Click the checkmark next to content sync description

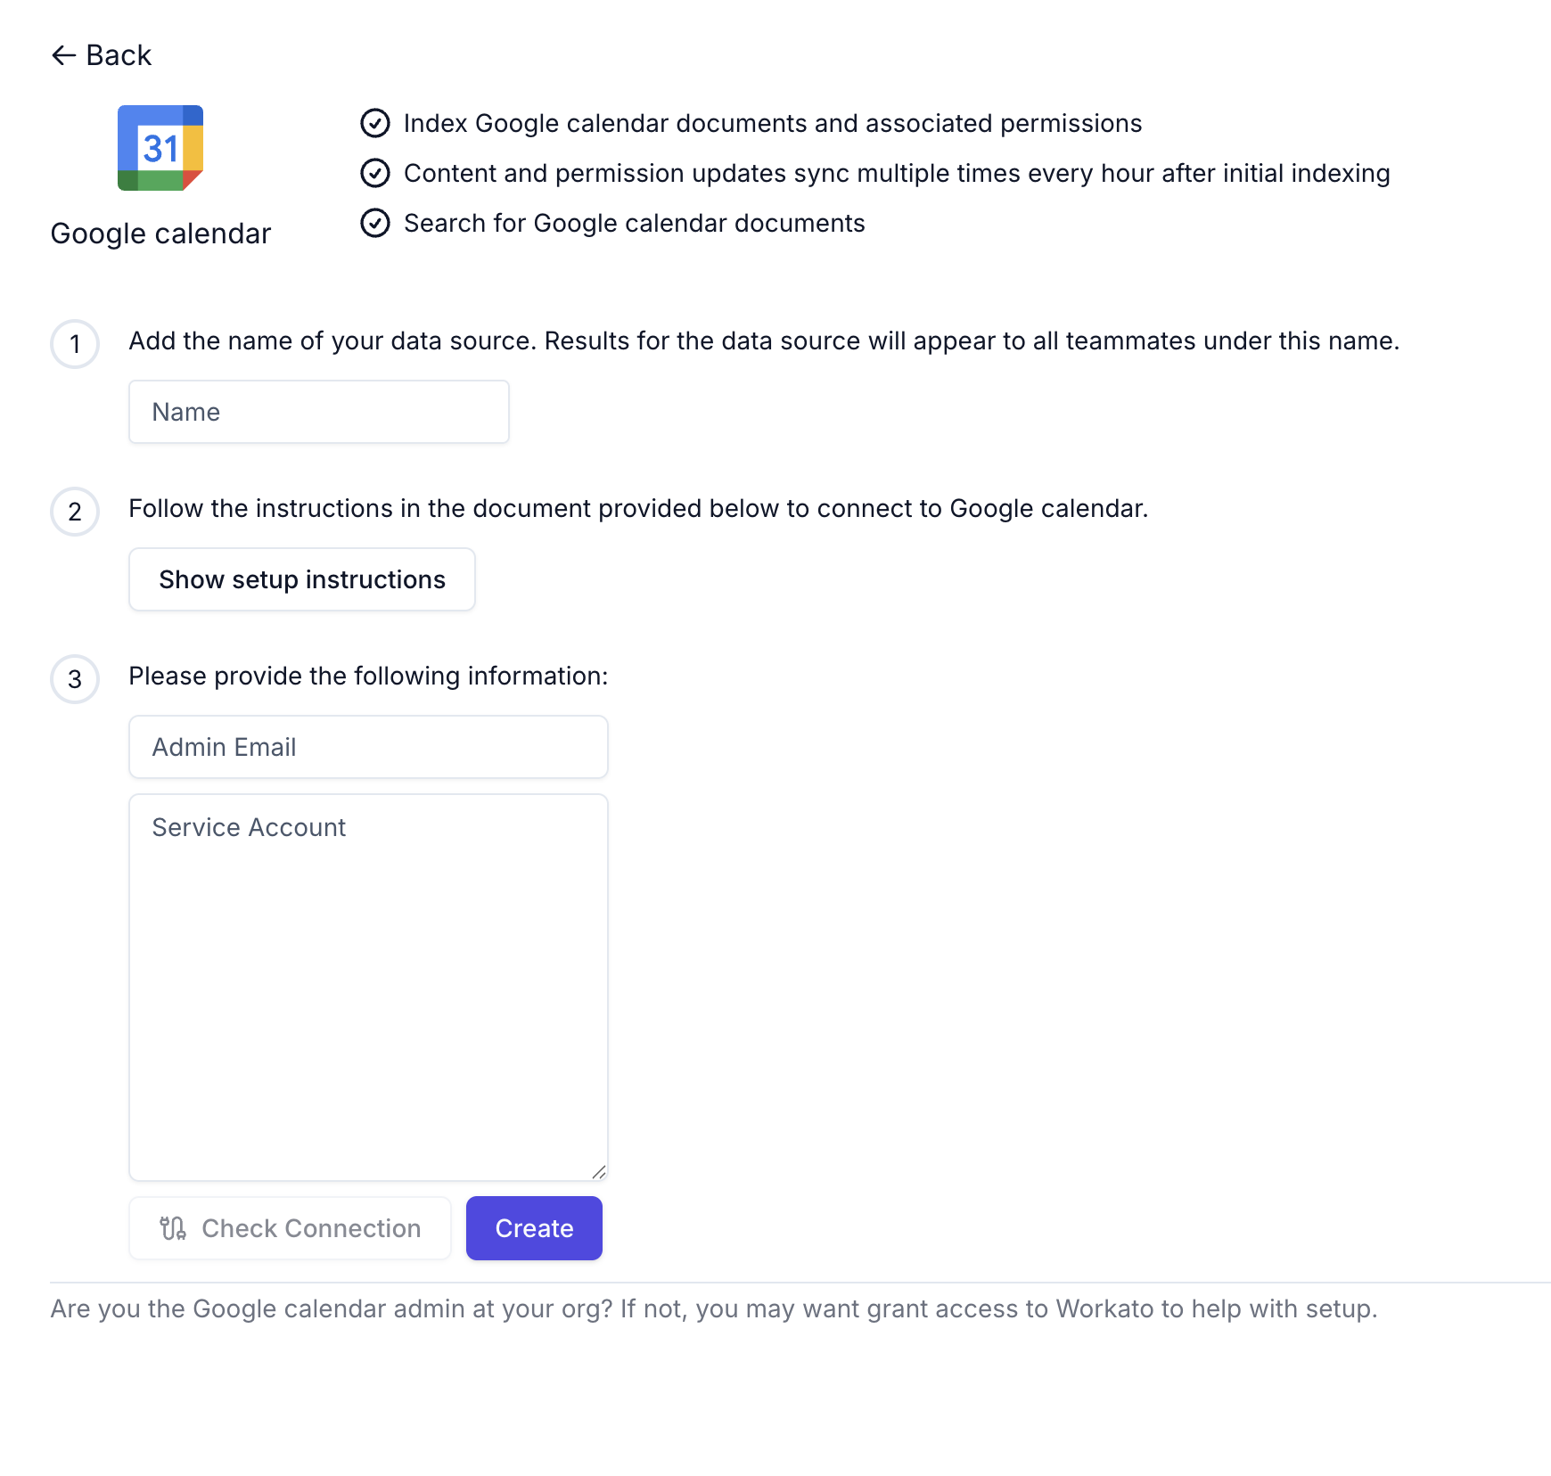(x=375, y=173)
